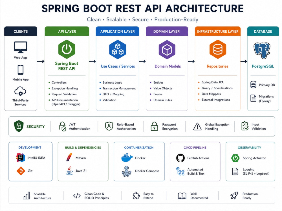282x211 pixels.
Task: Click the orange Repositories database hexagon icon
Action: [218, 49]
